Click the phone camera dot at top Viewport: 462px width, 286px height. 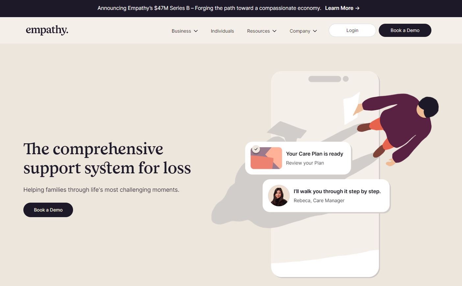(346, 79)
